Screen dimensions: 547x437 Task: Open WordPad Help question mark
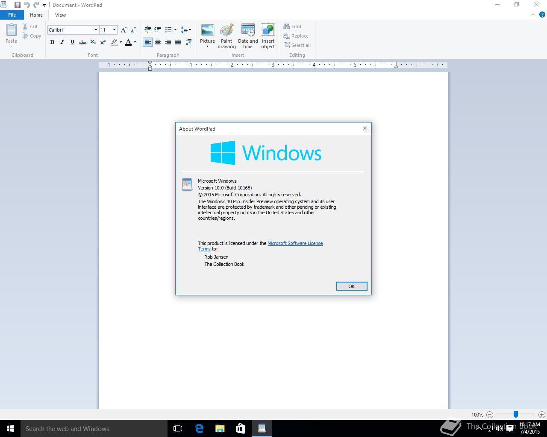[542, 15]
